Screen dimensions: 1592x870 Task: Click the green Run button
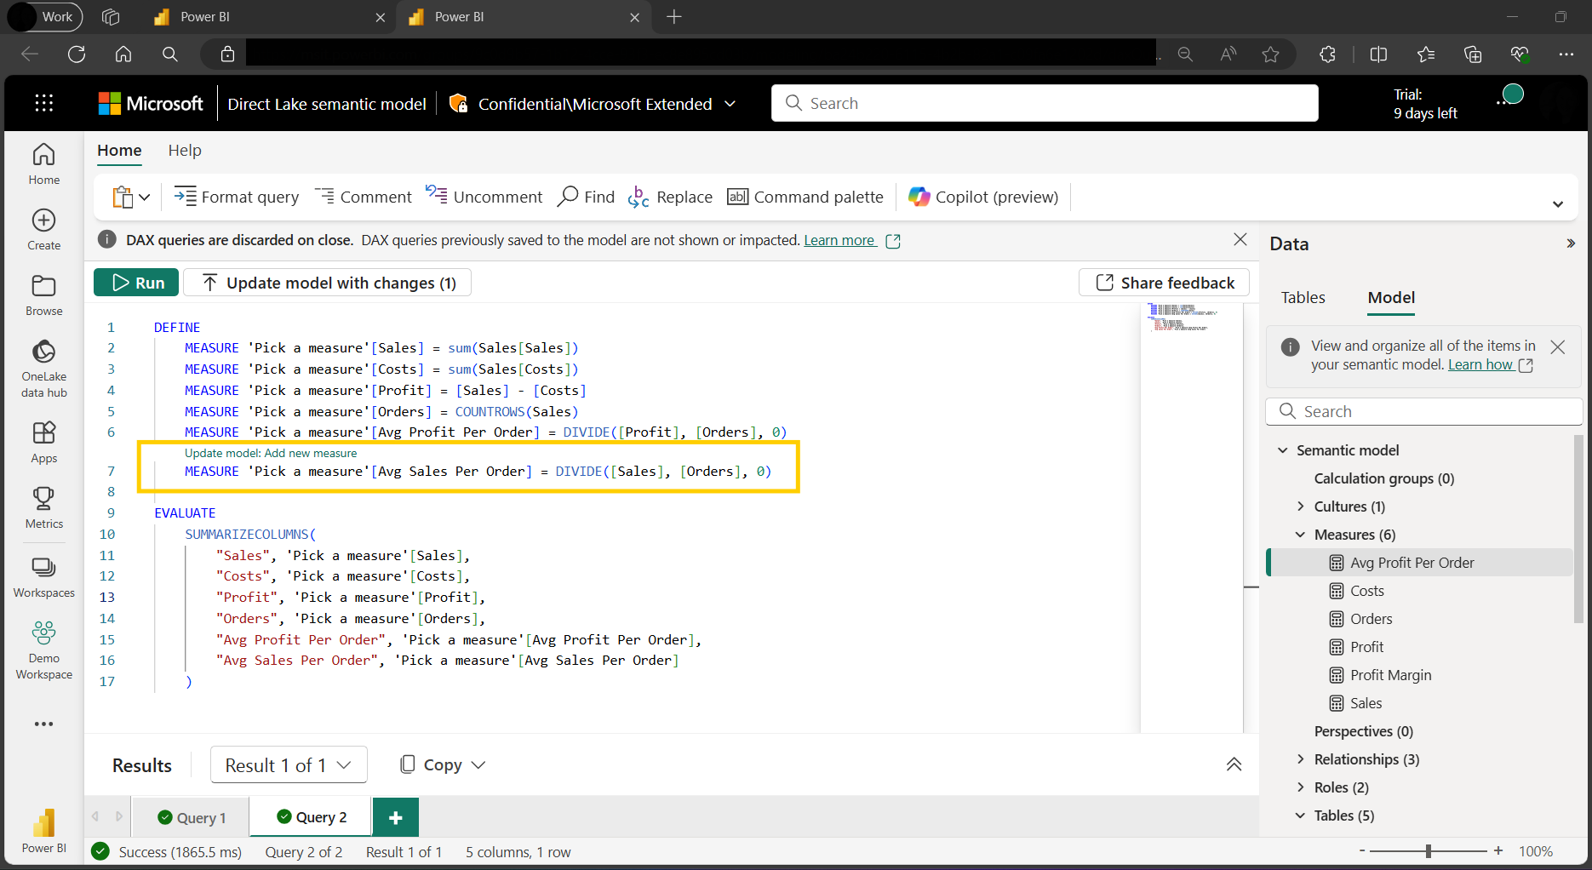point(136,283)
